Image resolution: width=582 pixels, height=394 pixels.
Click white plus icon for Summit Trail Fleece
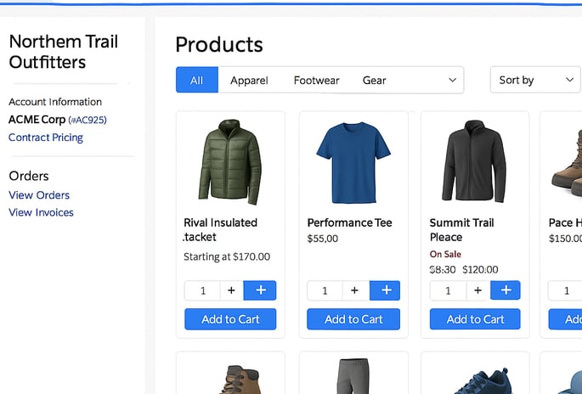478,290
